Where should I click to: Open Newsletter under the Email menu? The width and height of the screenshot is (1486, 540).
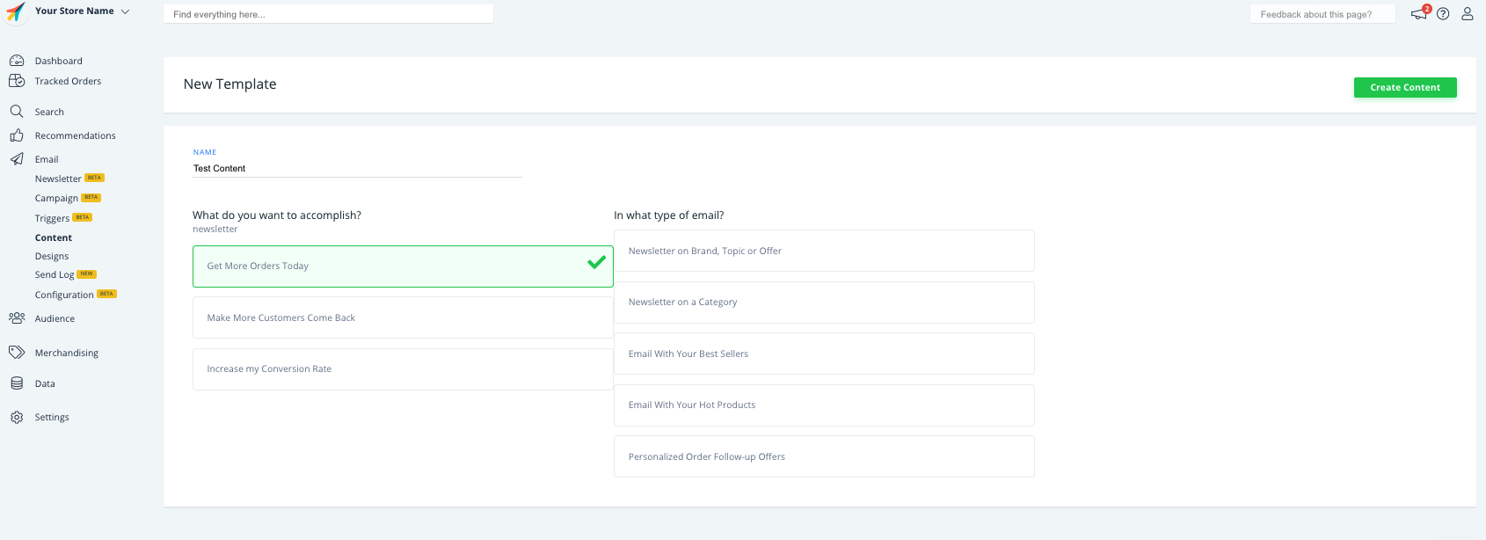(x=58, y=179)
